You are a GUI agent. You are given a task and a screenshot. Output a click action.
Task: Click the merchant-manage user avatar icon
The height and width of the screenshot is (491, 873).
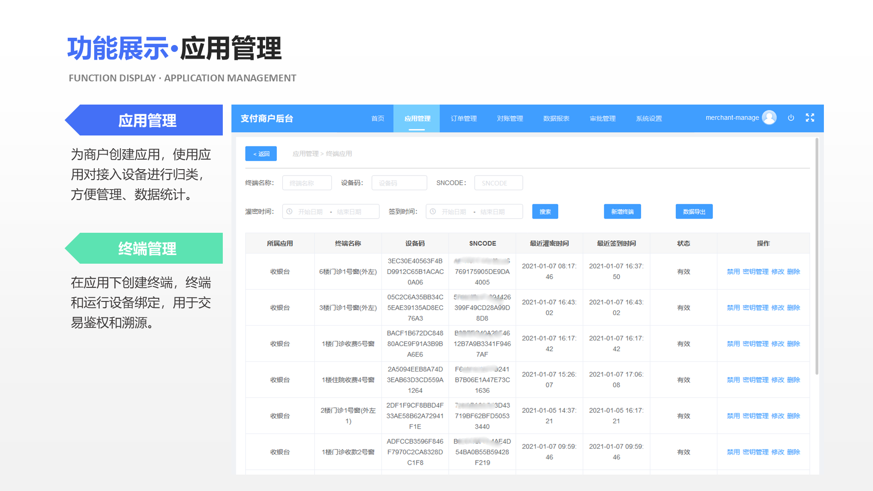tap(769, 117)
